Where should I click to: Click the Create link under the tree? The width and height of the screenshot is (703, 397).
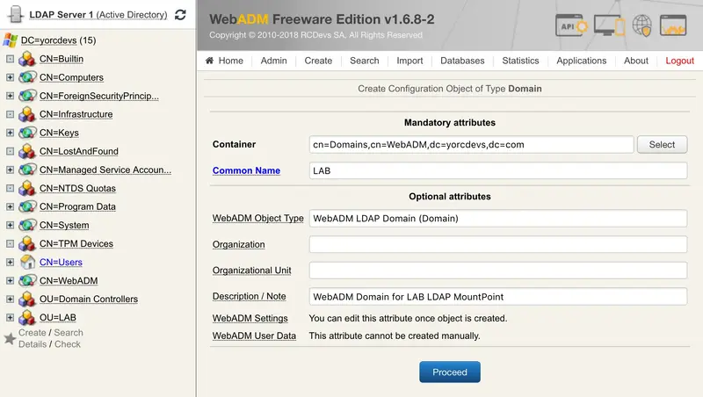[x=33, y=333]
